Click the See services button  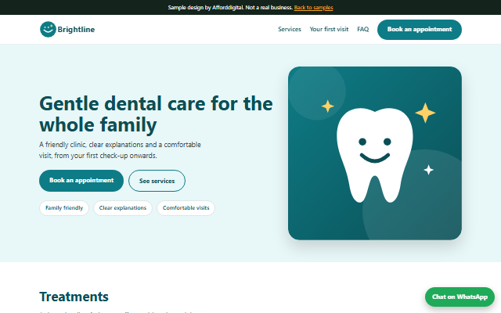click(157, 181)
